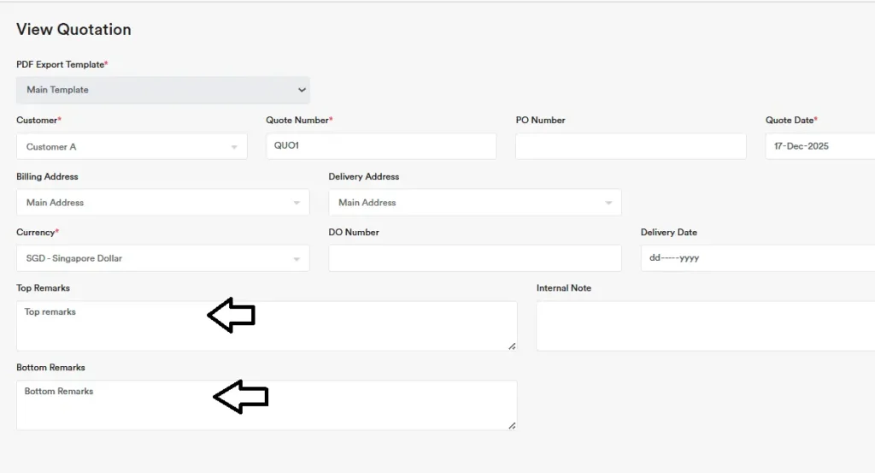
Task: Click the View Quotation heading
Action: point(73,29)
